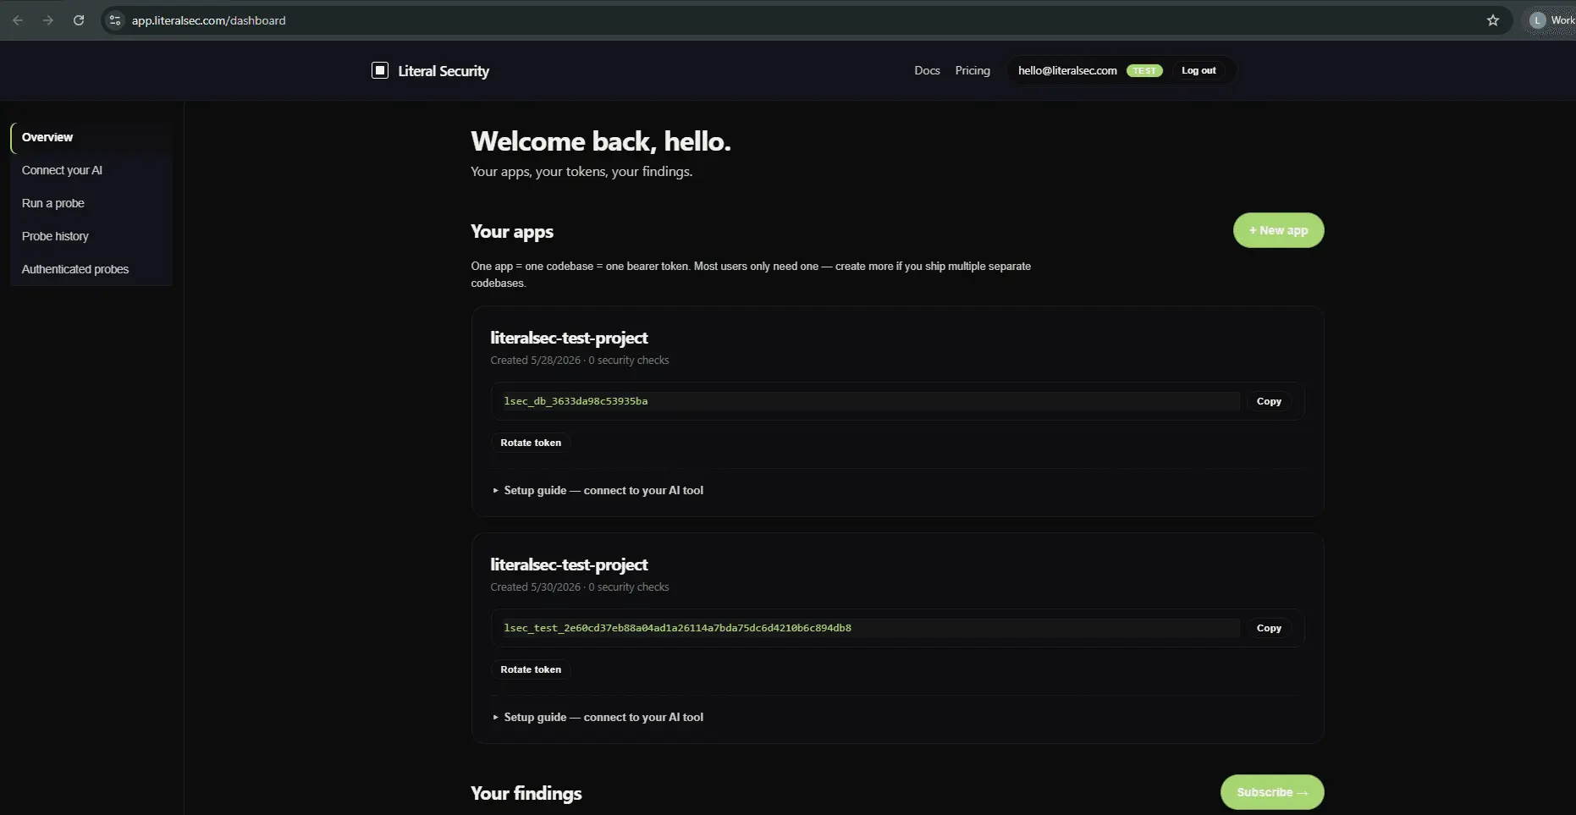The width and height of the screenshot is (1576, 815).
Task: Copy the lsec_test token
Action: 1269,628
